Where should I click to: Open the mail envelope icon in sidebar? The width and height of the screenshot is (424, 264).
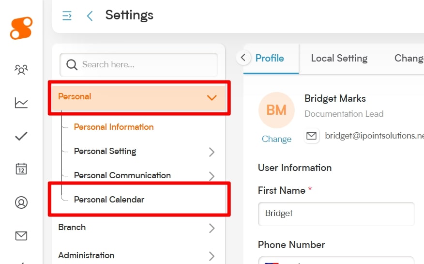pyautogui.click(x=21, y=236)
